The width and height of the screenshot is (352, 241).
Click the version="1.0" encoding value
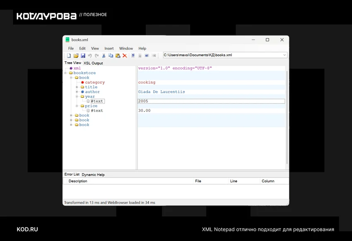[175, 68]
